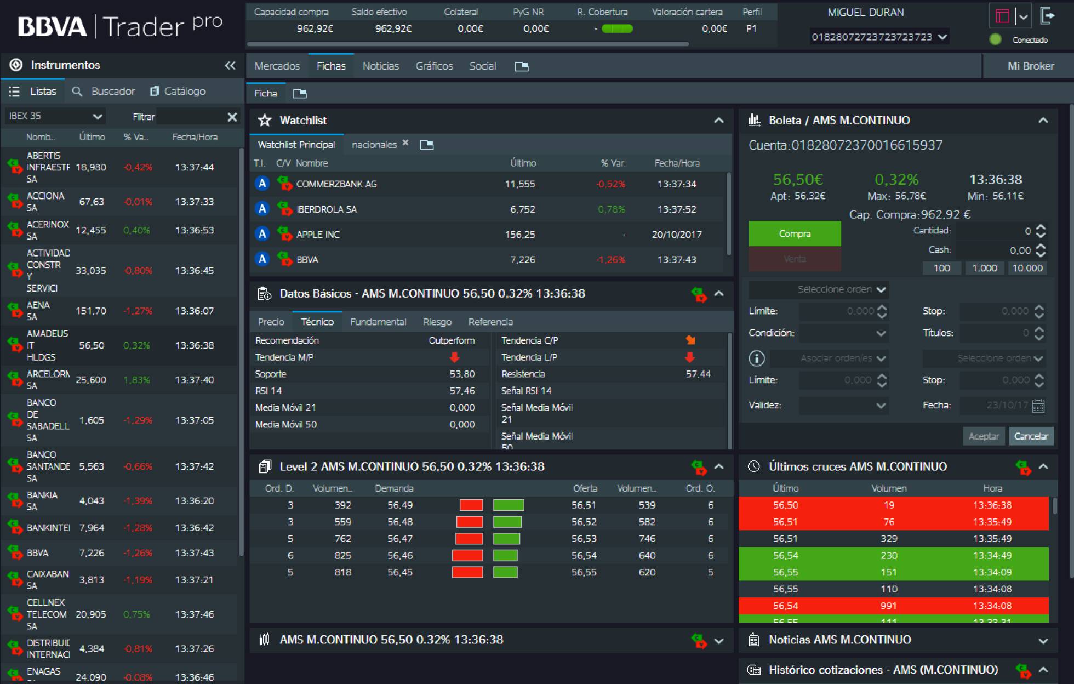Open the Validez dropdown
Screen dimensions: 1074x684
(843, 406)
